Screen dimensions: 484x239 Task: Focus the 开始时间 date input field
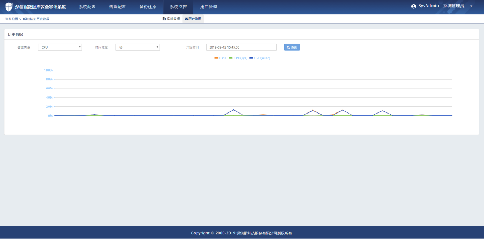pyautogui.click(x=241, y=47)
